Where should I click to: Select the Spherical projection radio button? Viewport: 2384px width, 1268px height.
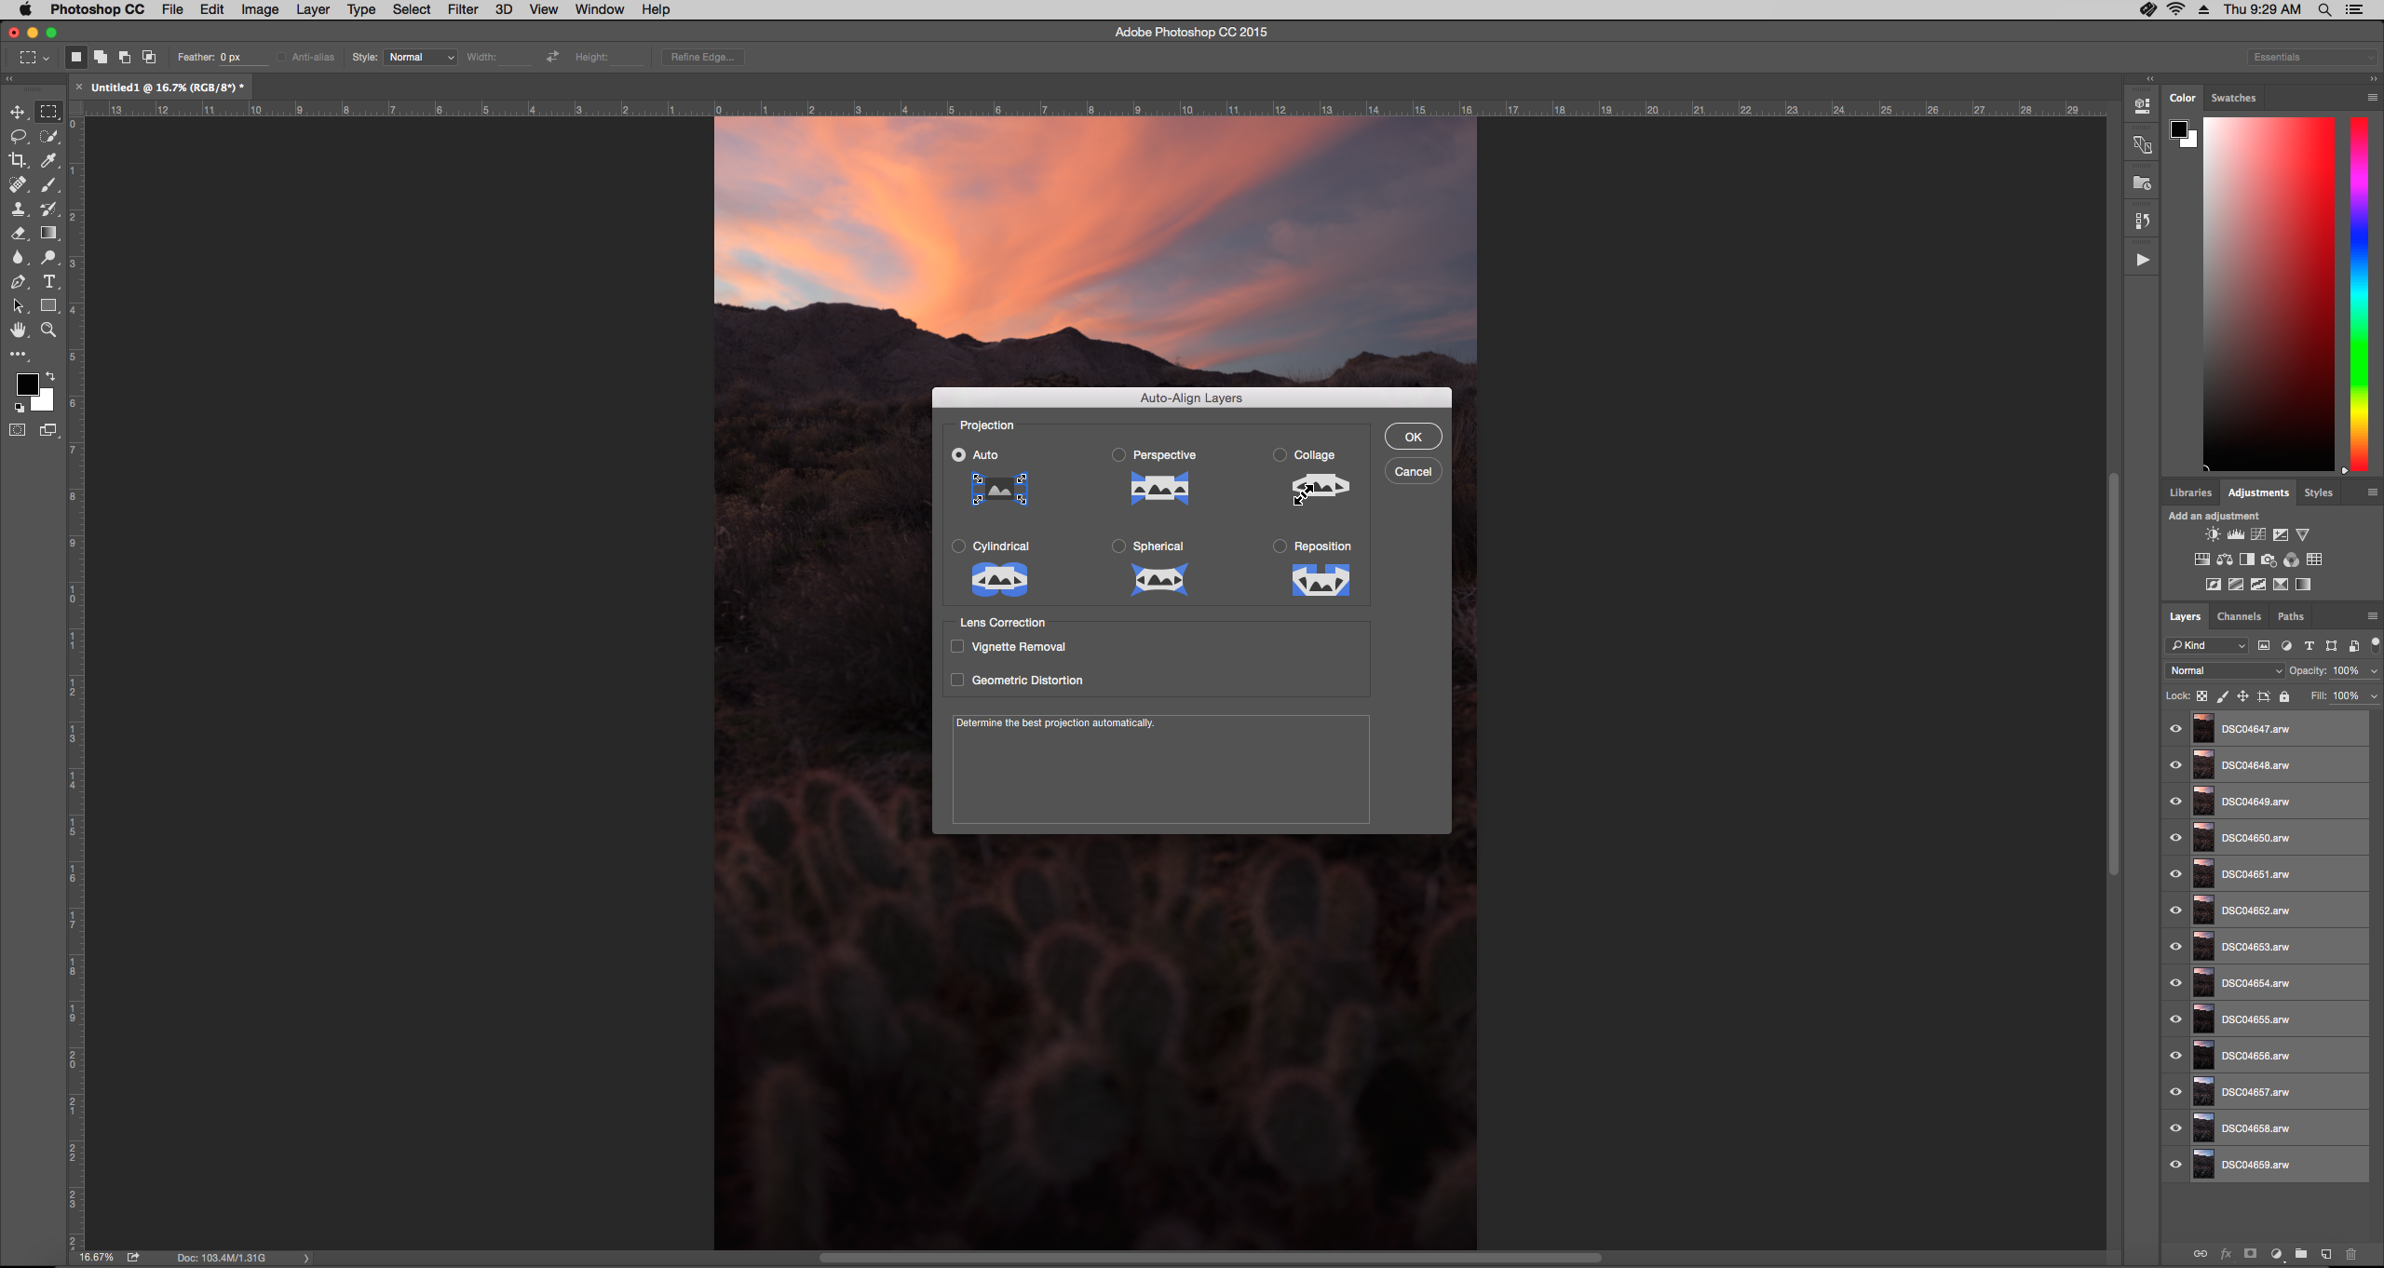[x=1118, y=546]
